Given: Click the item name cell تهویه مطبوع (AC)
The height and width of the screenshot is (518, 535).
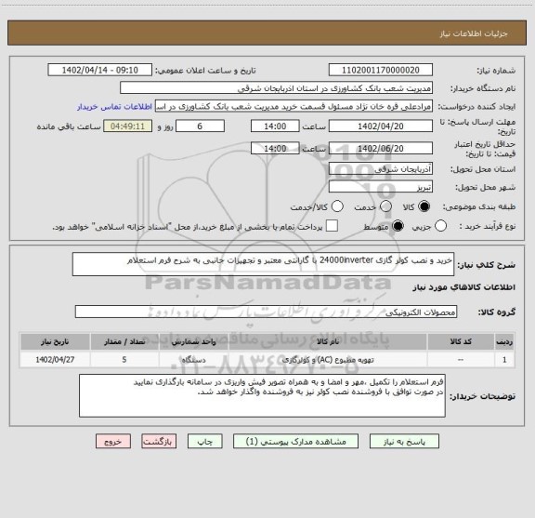Looking at the screenshot, I should tap(328, 360).
